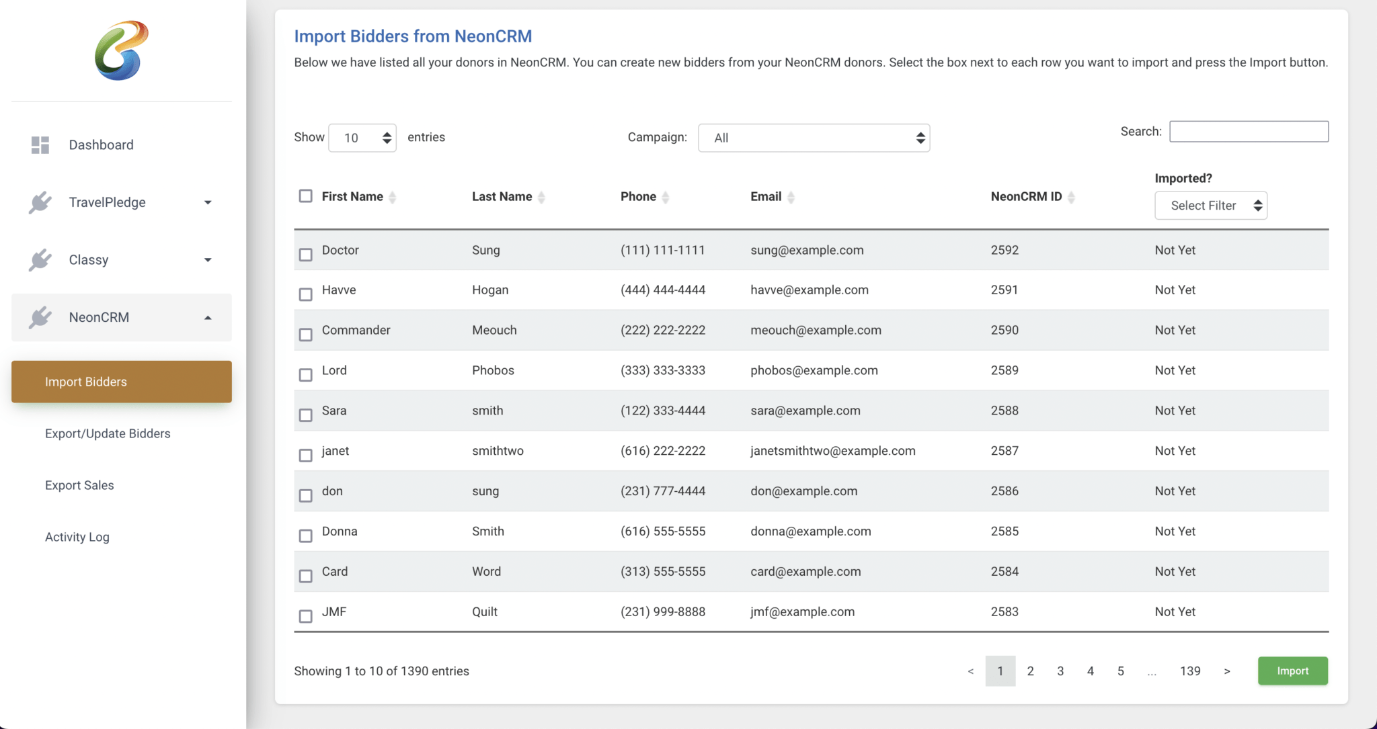Open Export/Update Bidders page

tap(108, 433)
